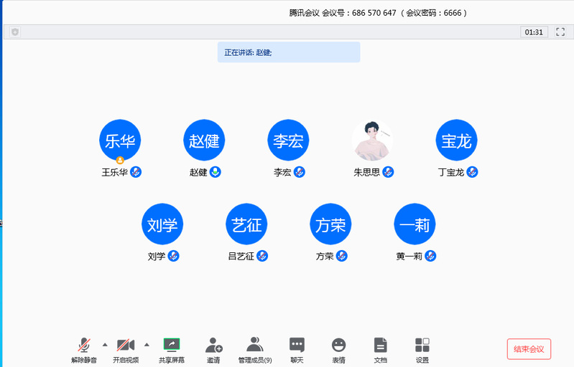574x367 pixels.
Task: Open manage members panel
Action: [254, 345]
